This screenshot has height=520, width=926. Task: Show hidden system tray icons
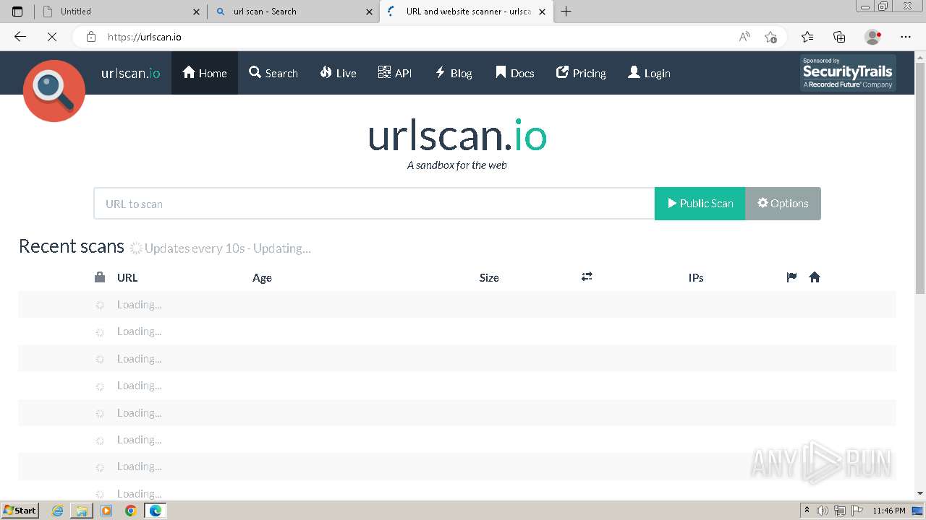tap(807, 511)
